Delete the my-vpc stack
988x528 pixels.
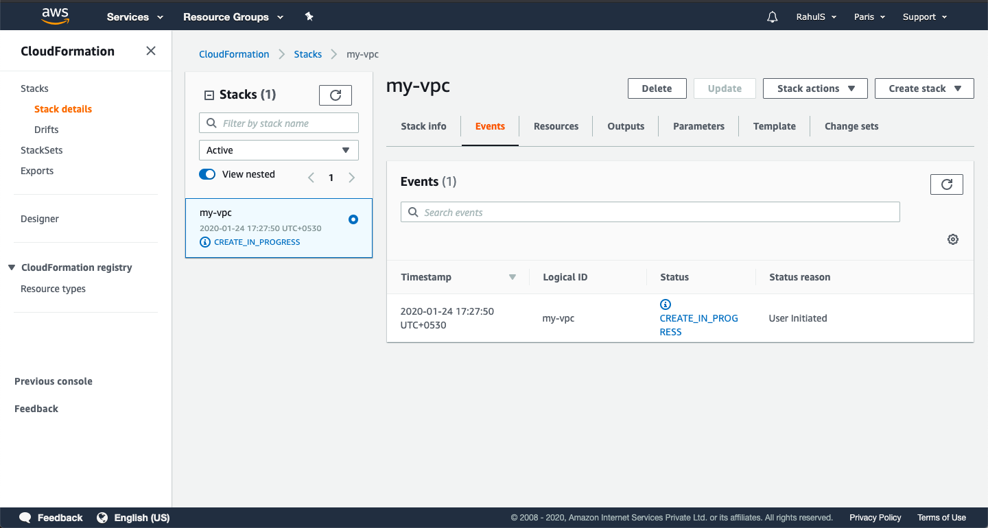click(657, 88)
